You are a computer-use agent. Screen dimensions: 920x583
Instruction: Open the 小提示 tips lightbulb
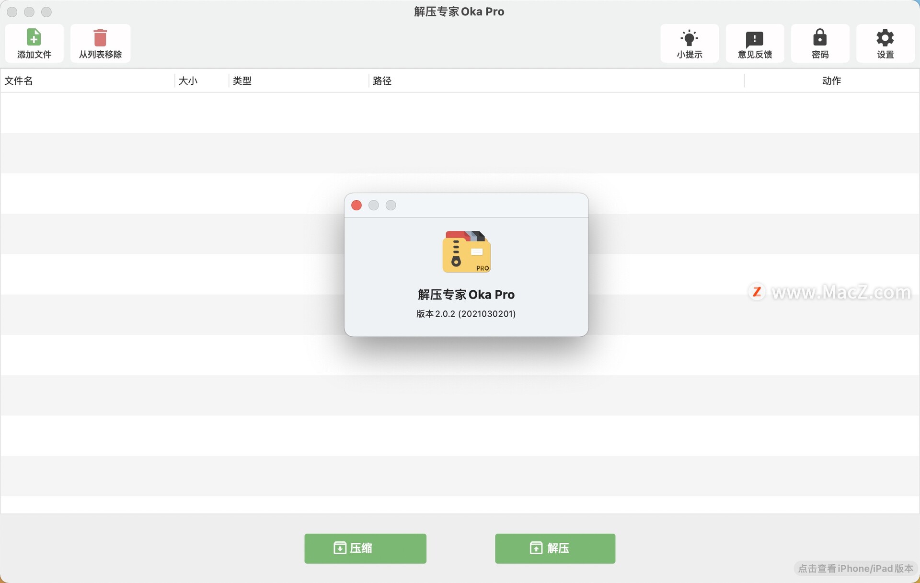coord(690,43)
